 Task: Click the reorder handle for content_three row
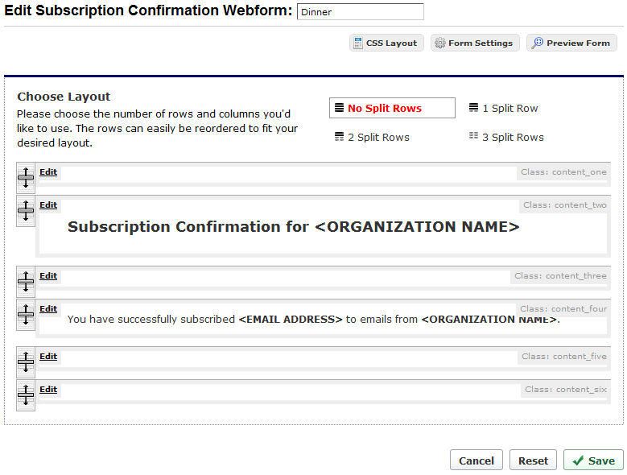tap(26, 282)
